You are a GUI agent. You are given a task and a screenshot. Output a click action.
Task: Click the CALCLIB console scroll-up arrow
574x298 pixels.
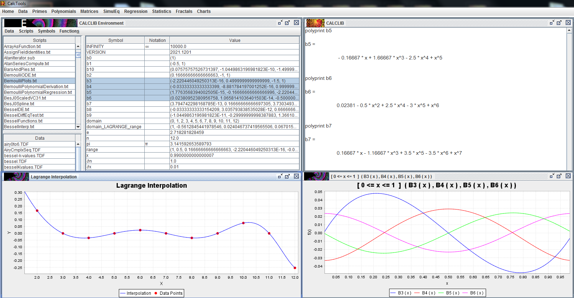click(x=569, y=30)
